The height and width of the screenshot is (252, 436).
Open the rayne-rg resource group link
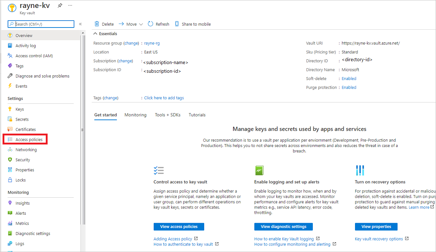tap(152, 43)
